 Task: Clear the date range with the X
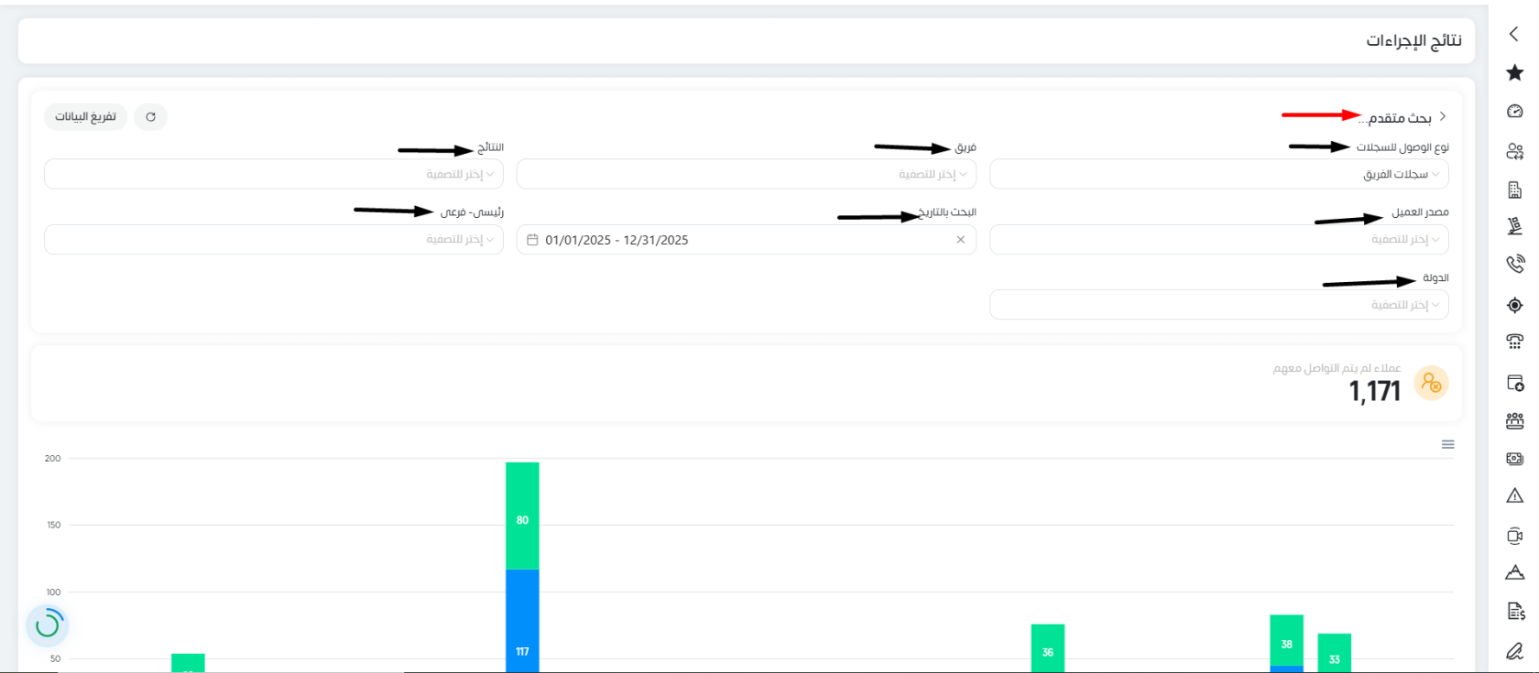coord(961,240)
